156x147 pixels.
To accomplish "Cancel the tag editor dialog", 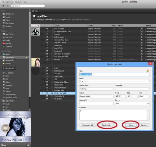I will click(x=143, y=125).
